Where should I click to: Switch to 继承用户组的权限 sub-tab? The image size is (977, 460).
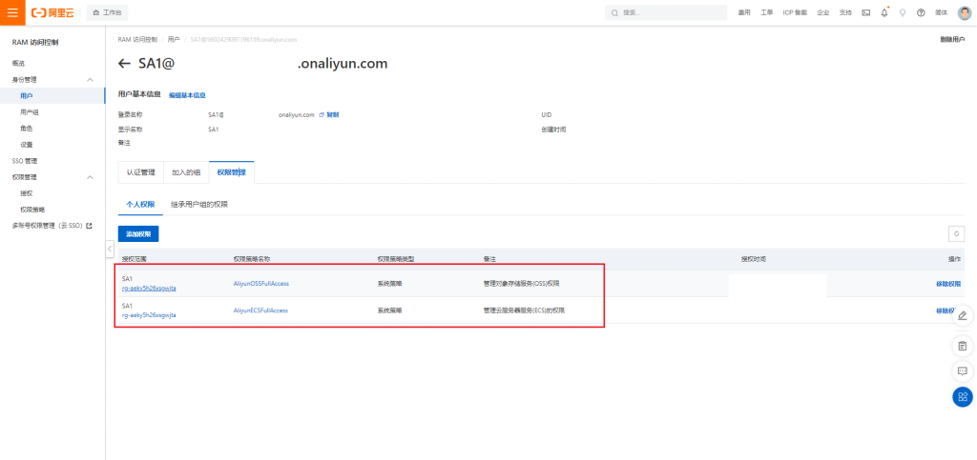(x=199, y=204)
